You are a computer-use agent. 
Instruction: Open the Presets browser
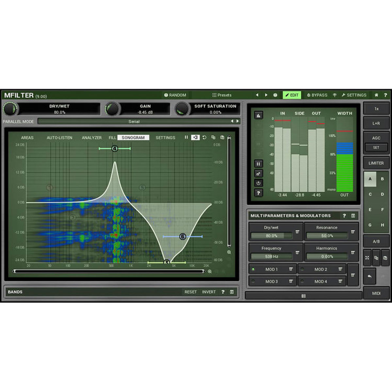coord(222,95)
